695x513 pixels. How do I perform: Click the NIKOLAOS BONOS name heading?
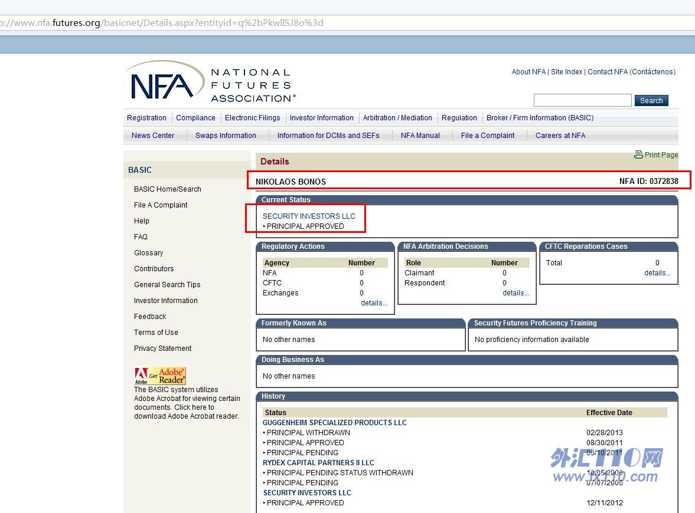(291, 182)
